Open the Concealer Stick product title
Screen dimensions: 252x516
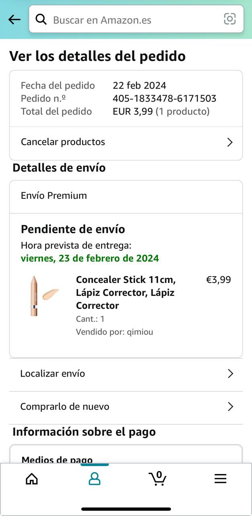coord(126,292)
